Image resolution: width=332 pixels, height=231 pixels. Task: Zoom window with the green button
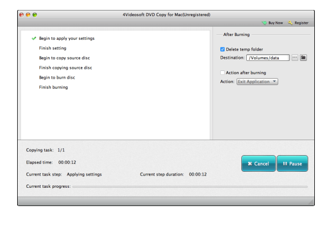35,14
